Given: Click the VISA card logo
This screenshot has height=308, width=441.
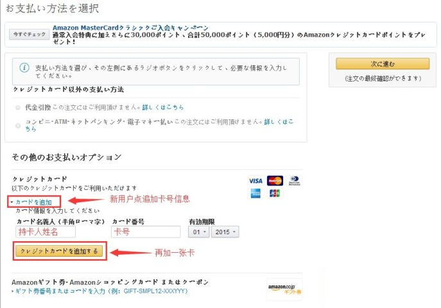Looking at the screenshot, I should click(255, 180).
